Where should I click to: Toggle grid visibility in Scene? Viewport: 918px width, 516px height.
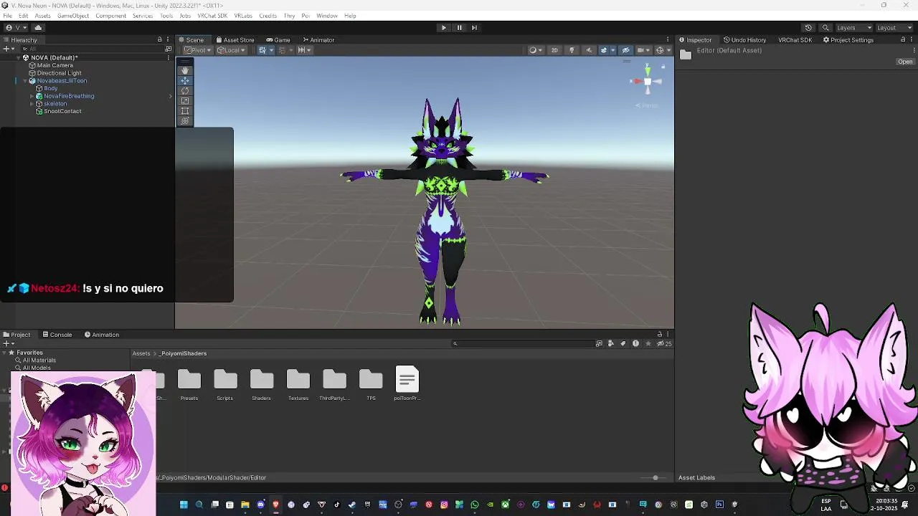pos(263,50)
